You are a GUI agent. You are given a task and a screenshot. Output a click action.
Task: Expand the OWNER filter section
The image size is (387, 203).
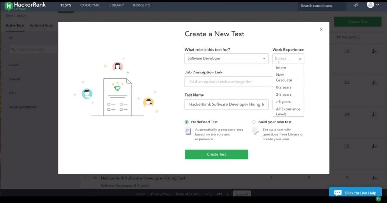tap(15, 79)
